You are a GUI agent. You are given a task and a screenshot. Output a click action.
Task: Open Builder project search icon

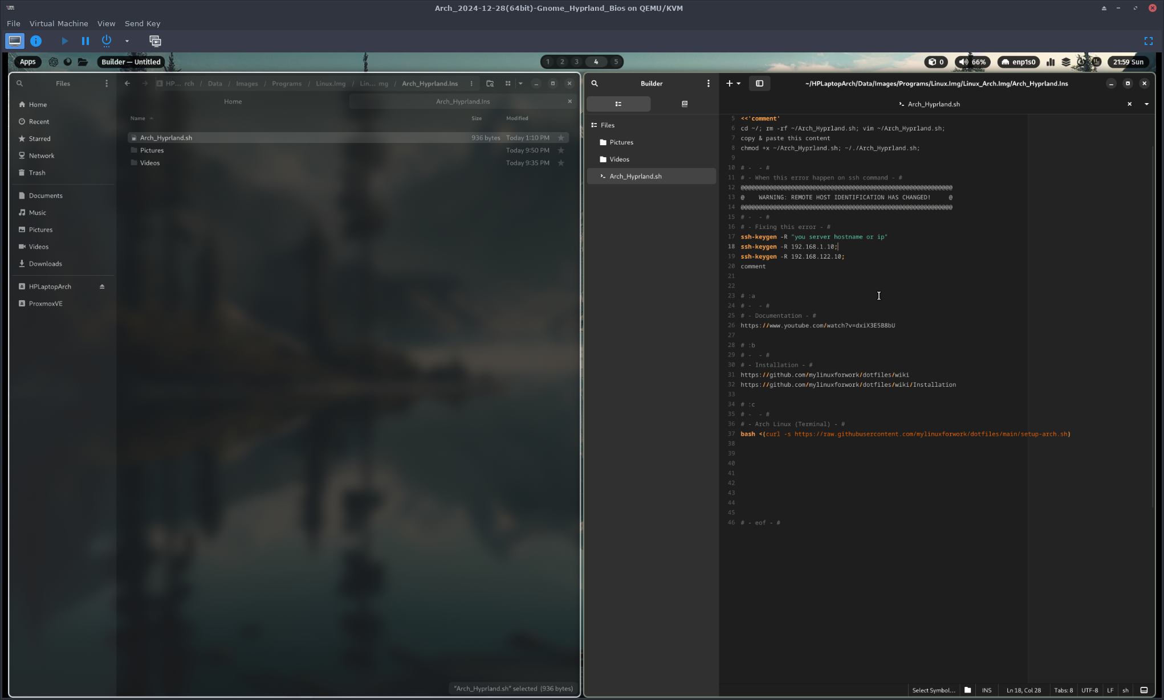595,83
